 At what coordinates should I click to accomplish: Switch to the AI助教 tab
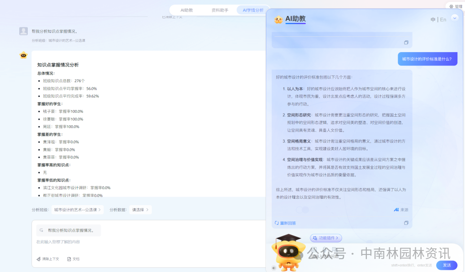click(187, 10)
